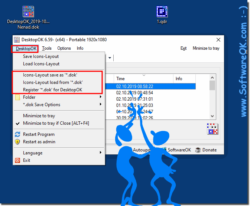
Task: Click the Time column sort chevron
Action: point(144,75)
